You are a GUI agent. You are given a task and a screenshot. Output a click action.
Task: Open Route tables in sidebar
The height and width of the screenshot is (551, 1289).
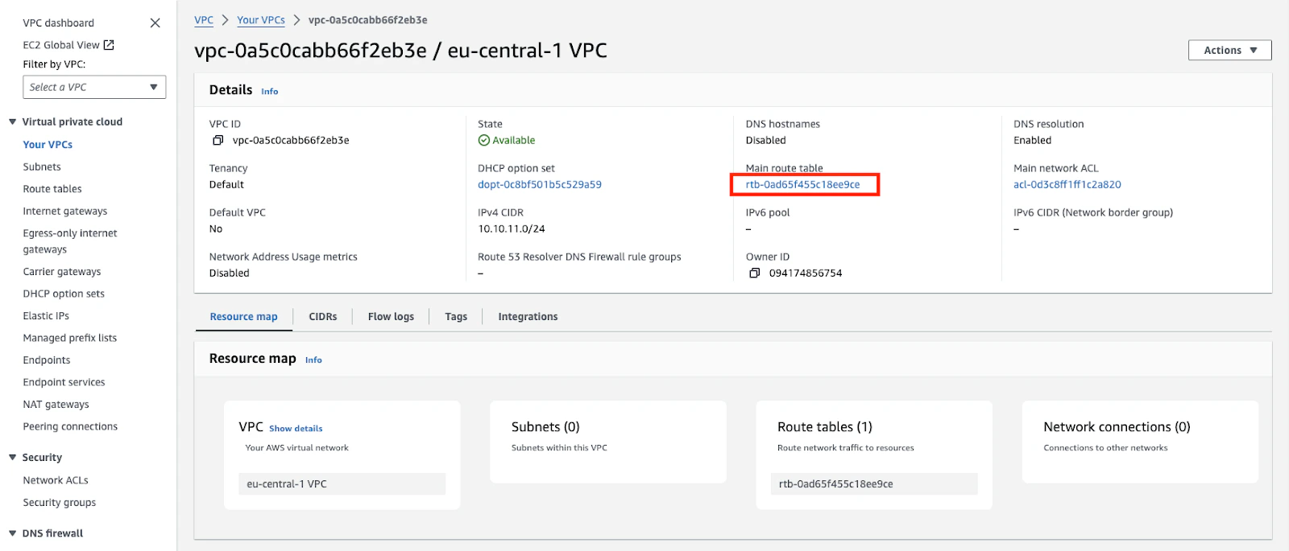52,189
